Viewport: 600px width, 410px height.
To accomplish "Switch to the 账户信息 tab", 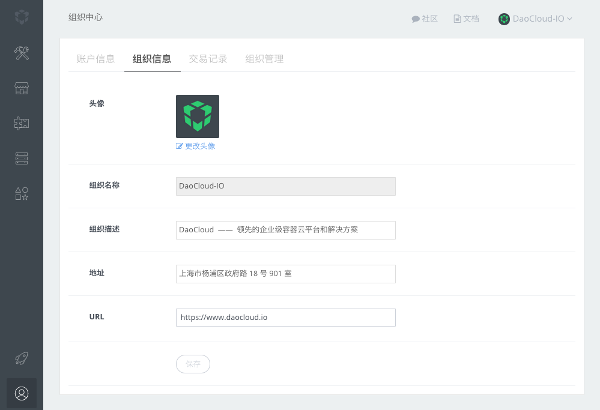I will coord(95,59).
